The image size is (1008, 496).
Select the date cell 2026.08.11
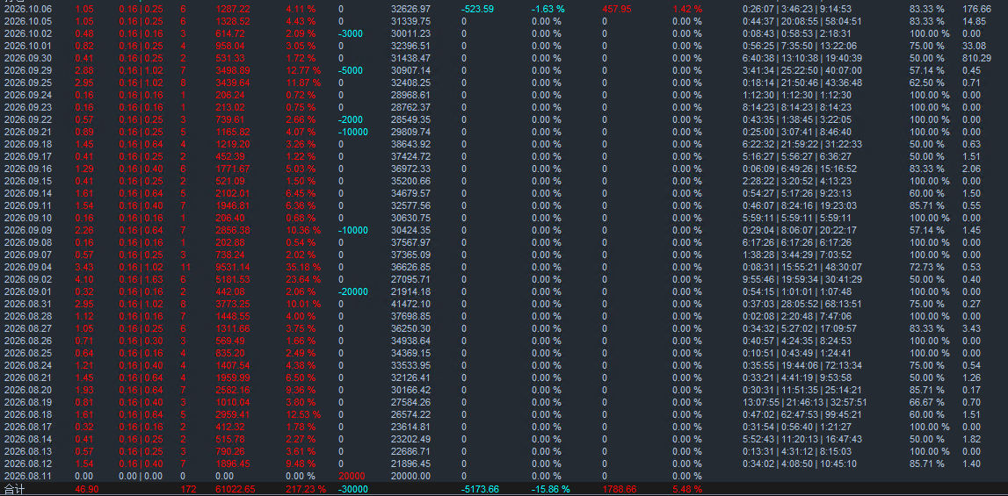click(28, 476)
